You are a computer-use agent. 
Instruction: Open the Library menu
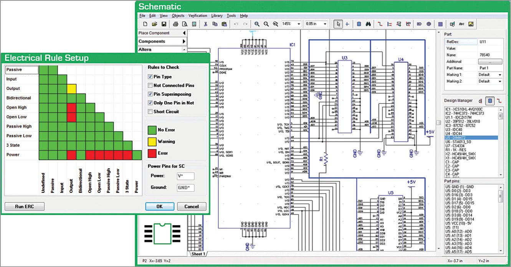[217, 16]
